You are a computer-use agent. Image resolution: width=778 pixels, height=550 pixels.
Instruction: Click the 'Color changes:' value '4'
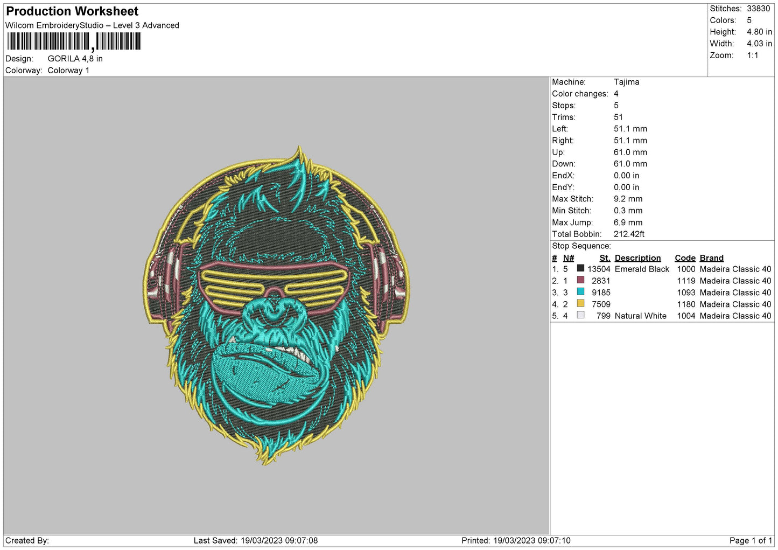(616, 94)
